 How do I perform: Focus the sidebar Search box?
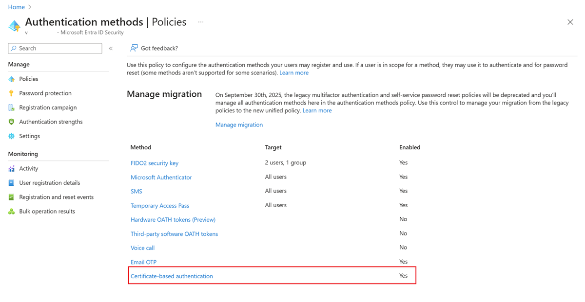point(55,48)
